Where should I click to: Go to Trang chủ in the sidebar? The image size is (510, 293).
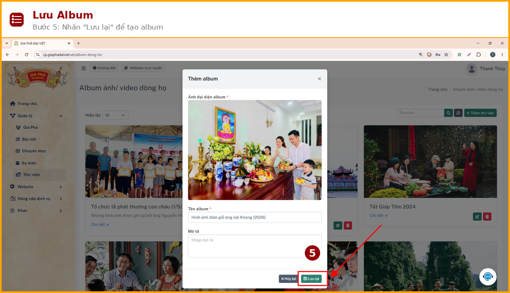click(27, 104)
